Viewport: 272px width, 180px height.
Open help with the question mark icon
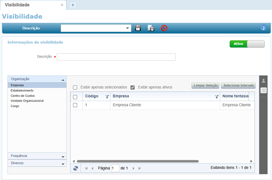point(263,28)
